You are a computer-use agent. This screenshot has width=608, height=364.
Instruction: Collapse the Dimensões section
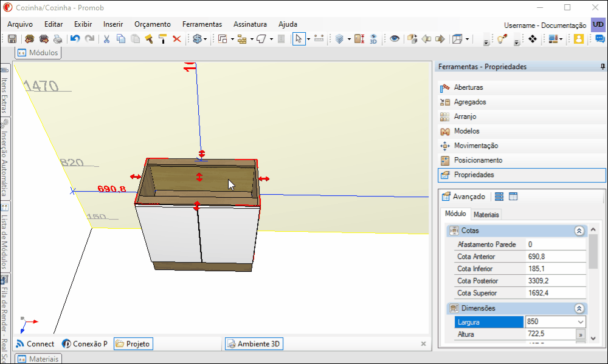tap(579, 308)
